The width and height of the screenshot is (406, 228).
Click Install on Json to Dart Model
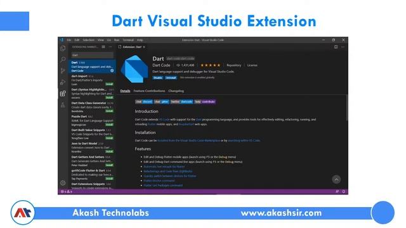[109, 151]
